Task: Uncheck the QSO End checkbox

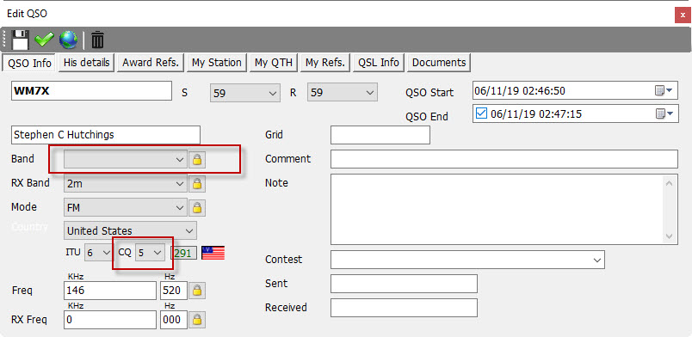Action: (x=481, y=113)
